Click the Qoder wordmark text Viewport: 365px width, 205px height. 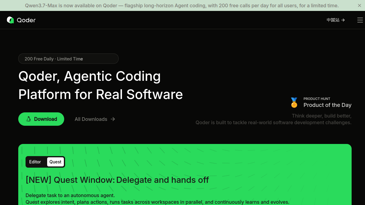26,20
